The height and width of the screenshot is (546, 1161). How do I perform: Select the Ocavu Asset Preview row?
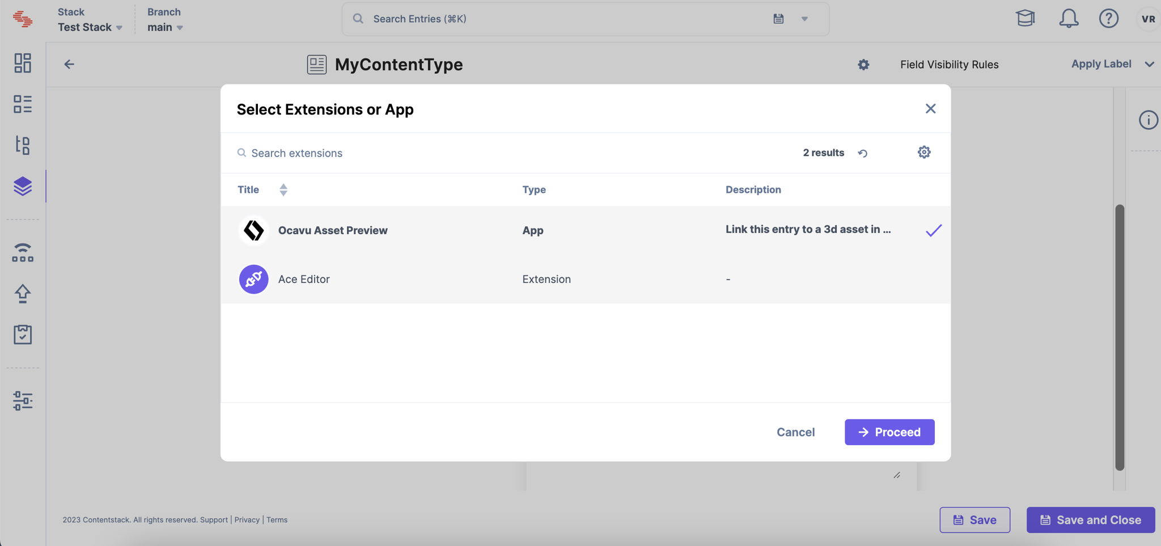click(585, 230)
